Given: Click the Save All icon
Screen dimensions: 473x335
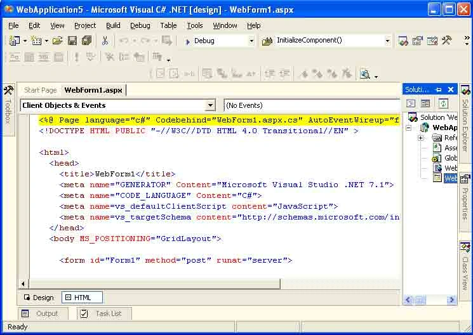Looking at the screenshot, I should 86,41.
